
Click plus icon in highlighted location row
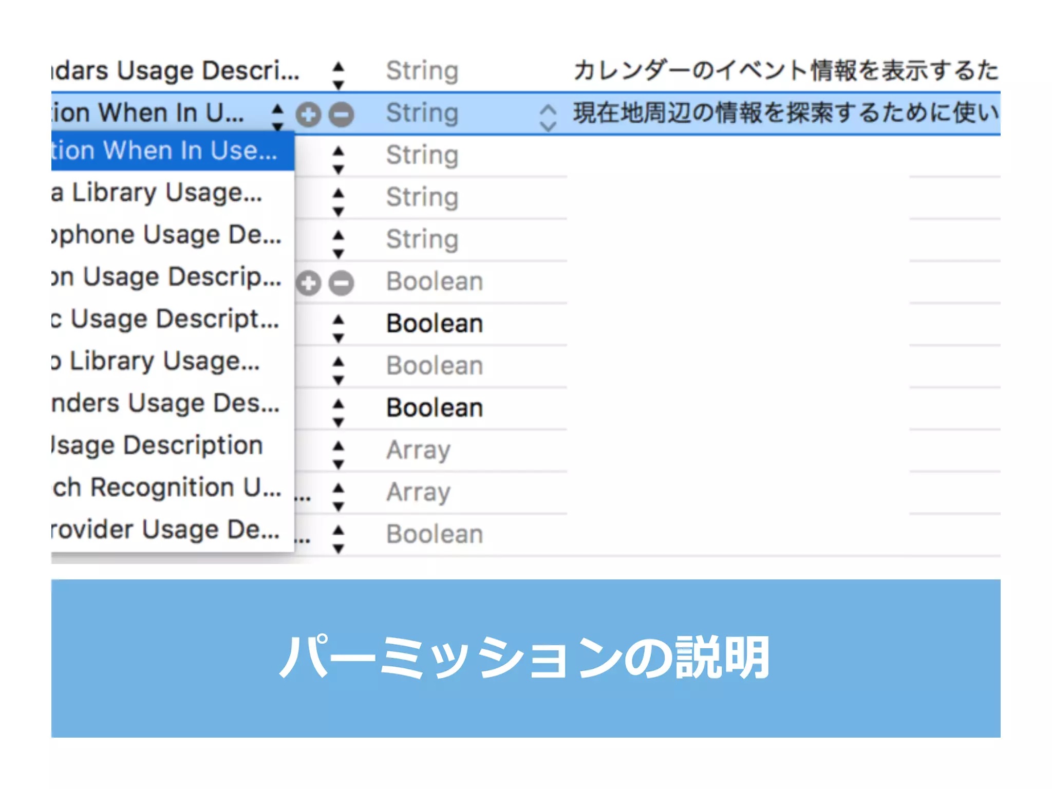tap(308, 114)
